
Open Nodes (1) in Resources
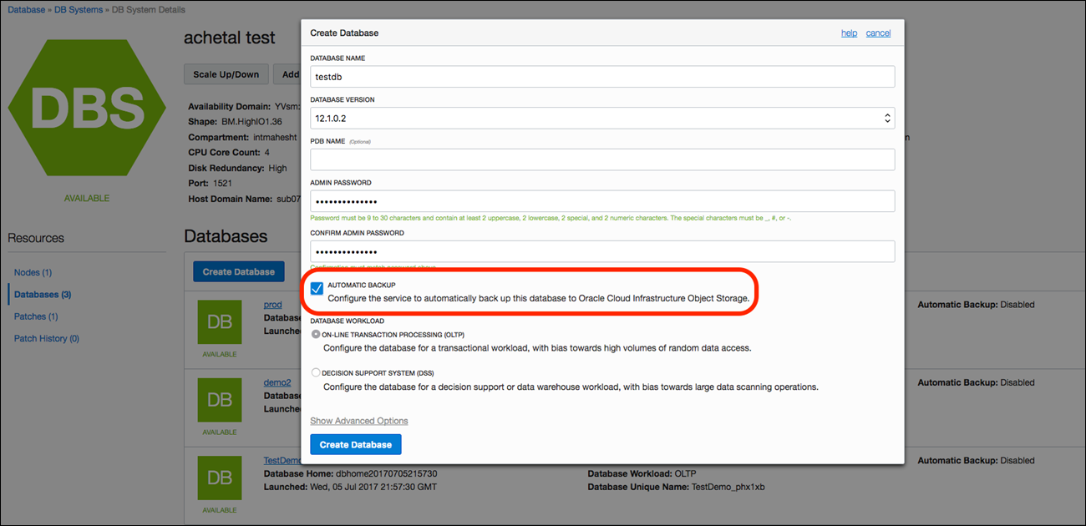[33, 272]
